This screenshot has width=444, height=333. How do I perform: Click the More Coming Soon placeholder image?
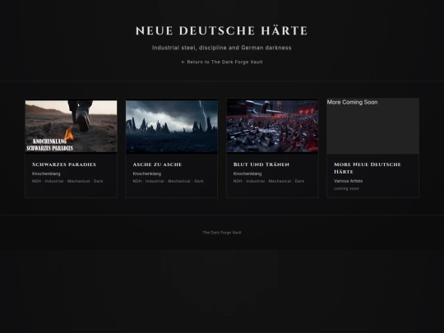click(x=373, y=126)
